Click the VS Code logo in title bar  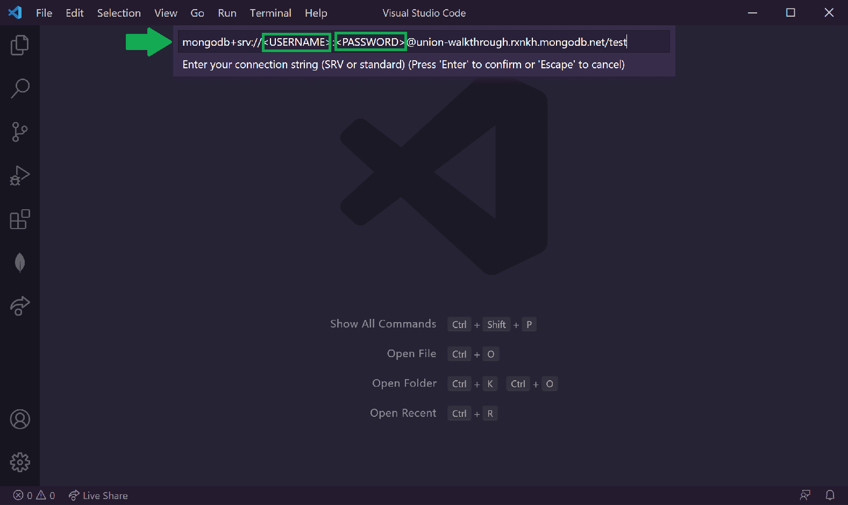click(15, 12)
